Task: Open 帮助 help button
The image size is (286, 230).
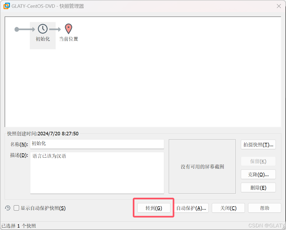Action: 264,208
